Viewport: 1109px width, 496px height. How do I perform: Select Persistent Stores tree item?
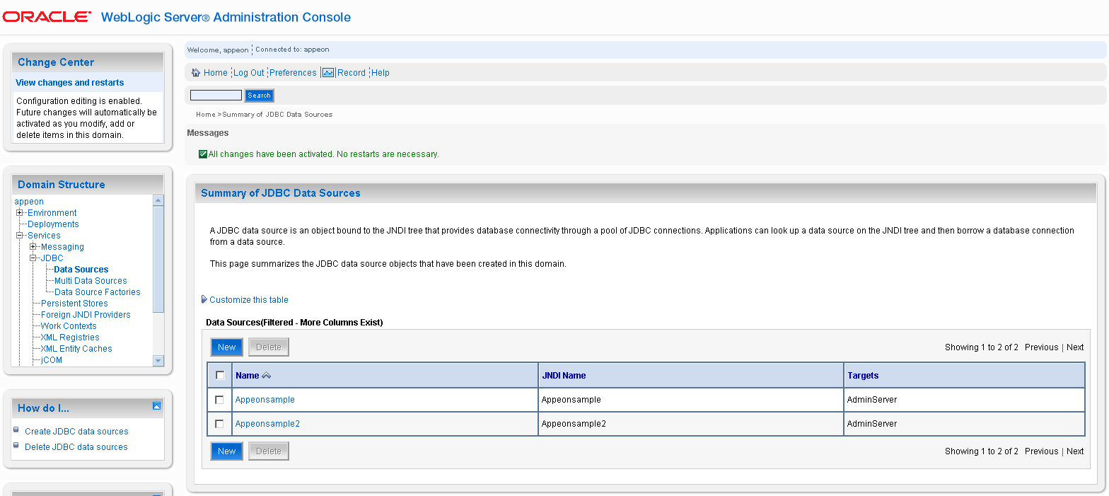coord(74,304)
